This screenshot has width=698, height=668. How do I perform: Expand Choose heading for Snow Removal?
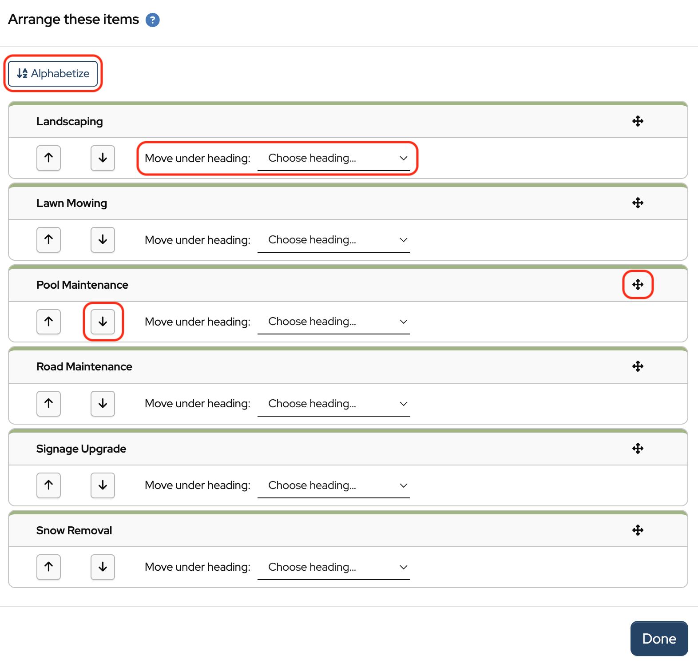pos(333,567)
